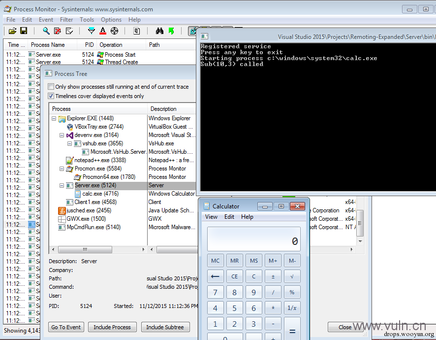The width and height of the screenshot is (436, 340).
Task: Click the Include Subtree button
Action: click(165, 327)
